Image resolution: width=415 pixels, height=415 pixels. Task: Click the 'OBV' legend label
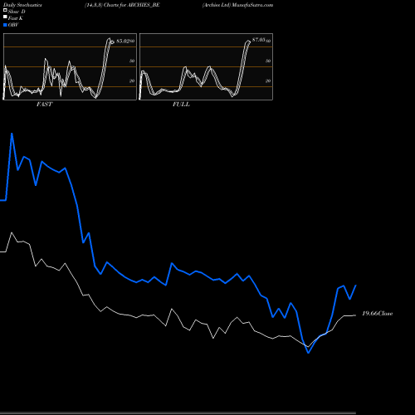[13, 25]
